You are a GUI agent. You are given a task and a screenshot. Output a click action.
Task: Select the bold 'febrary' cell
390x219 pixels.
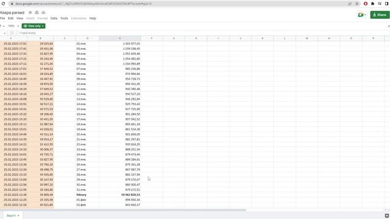coord(87,195)
